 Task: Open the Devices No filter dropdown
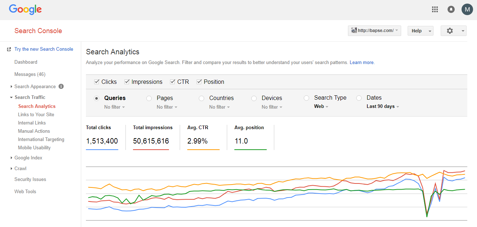coord(272,107)
